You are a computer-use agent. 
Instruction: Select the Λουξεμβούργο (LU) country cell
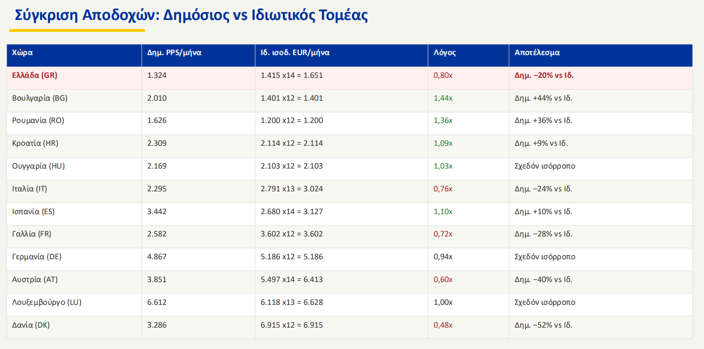(x=47, y=302)
